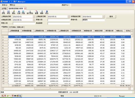Close the 连锁商品贡献分析表 tab via red X
The image size is (135, 98).
[25, 8]
